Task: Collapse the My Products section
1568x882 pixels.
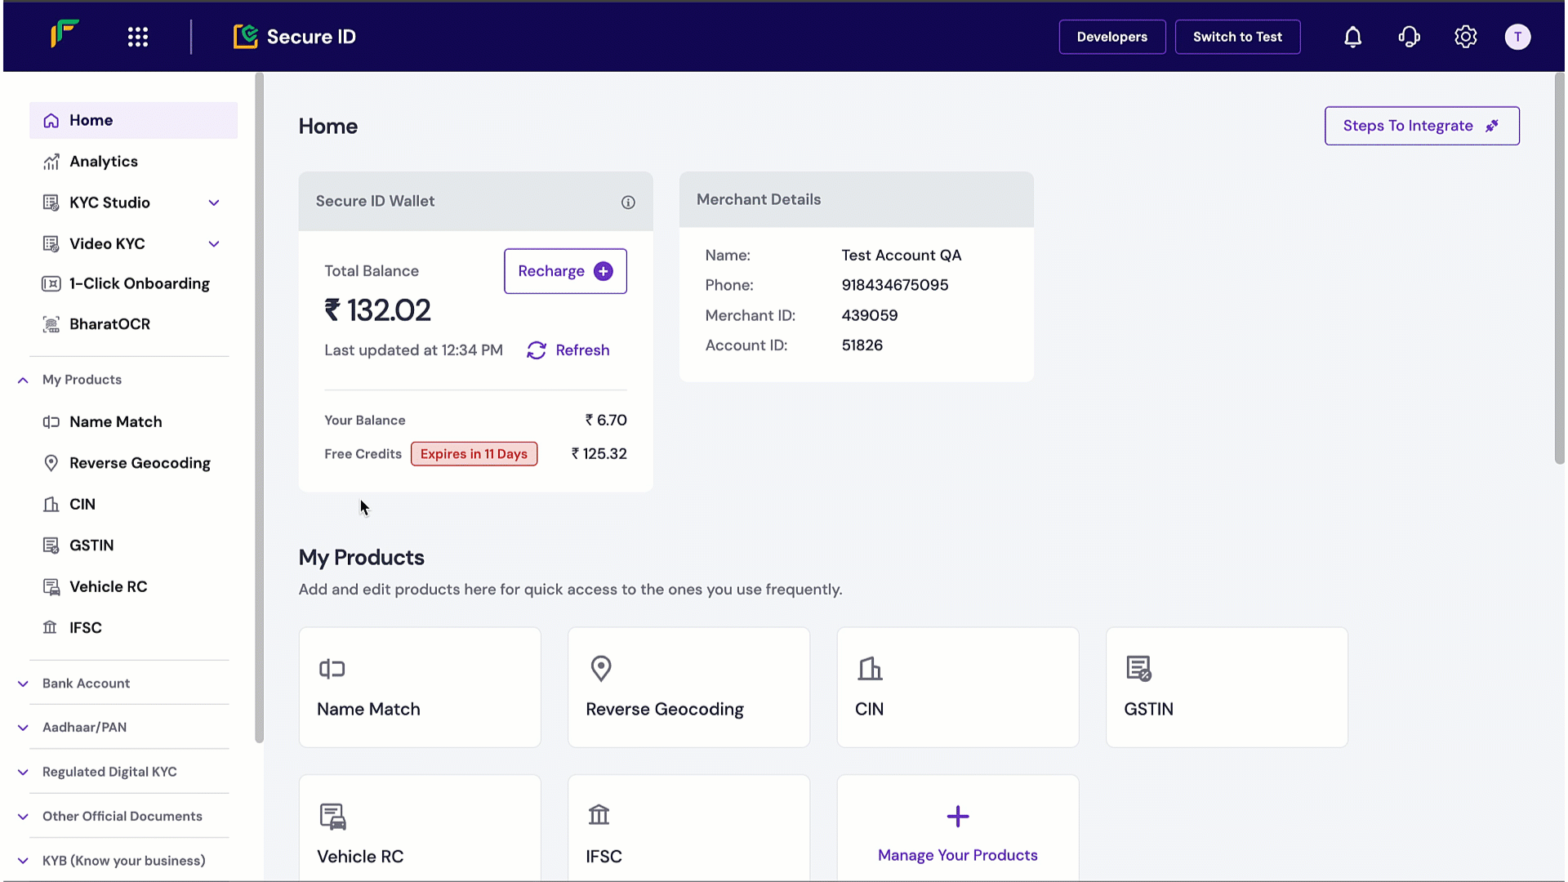Action: [x=23, y=380]
